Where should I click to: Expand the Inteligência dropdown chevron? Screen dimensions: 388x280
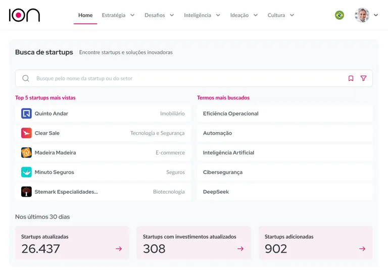click(x=218, y=15)
